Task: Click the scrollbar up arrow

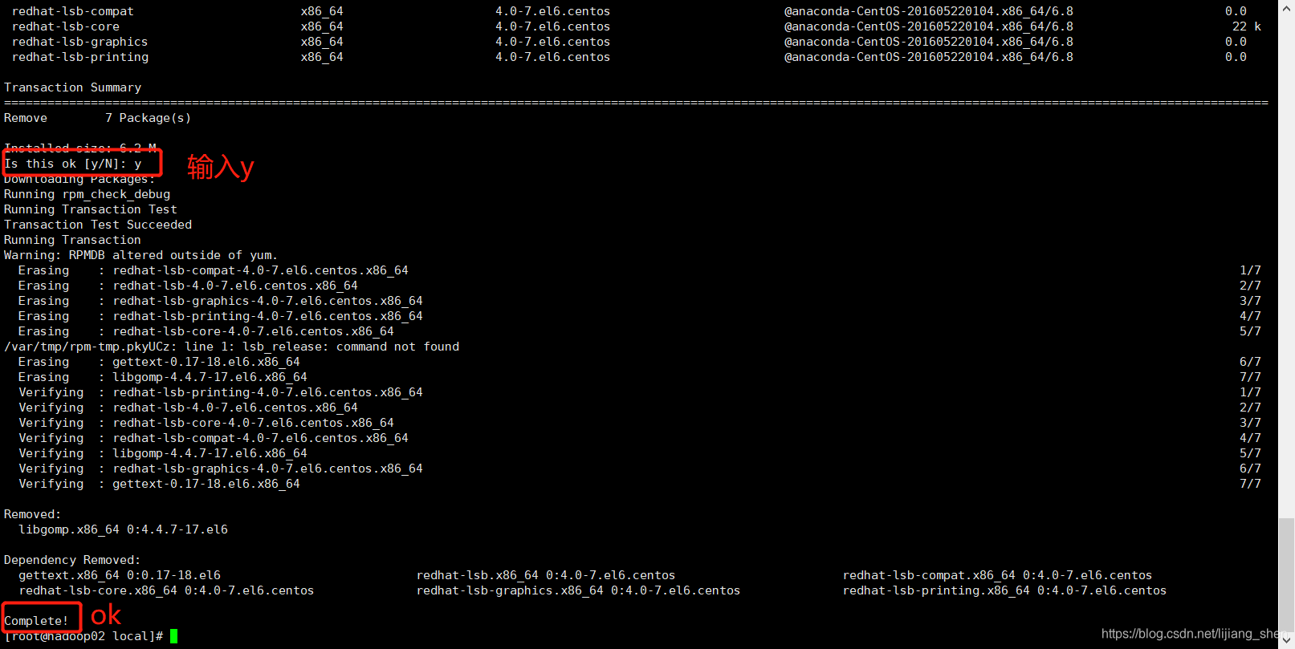Action: click(x=1286, y=6)
